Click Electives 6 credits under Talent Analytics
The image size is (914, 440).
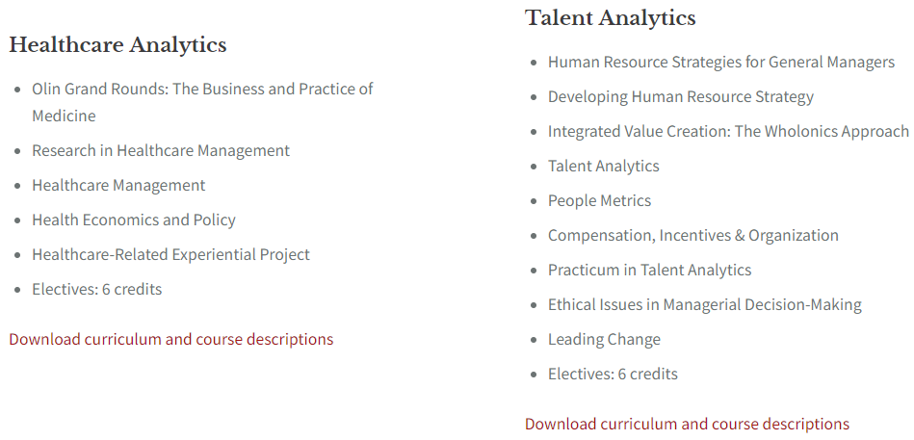[613, 374]
